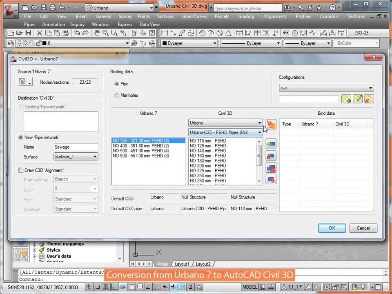Image resolution: width=392 pixels, height=294 pixels.
Task: Click the keyword search box in title bar
Action: 247,8
